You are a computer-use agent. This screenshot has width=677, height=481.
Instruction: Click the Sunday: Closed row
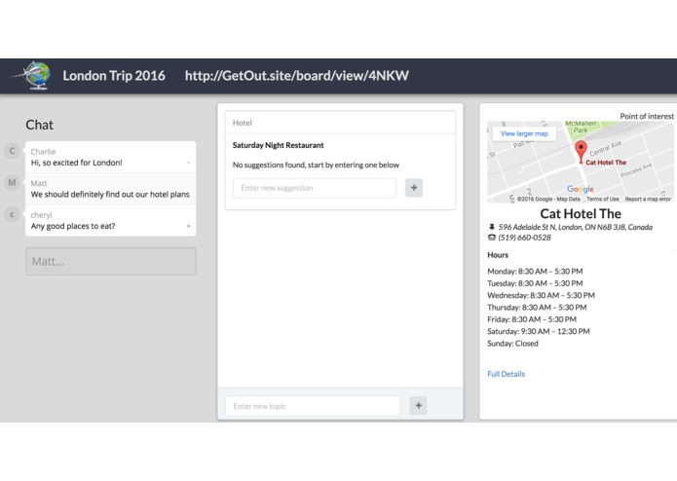pos(513,344)
